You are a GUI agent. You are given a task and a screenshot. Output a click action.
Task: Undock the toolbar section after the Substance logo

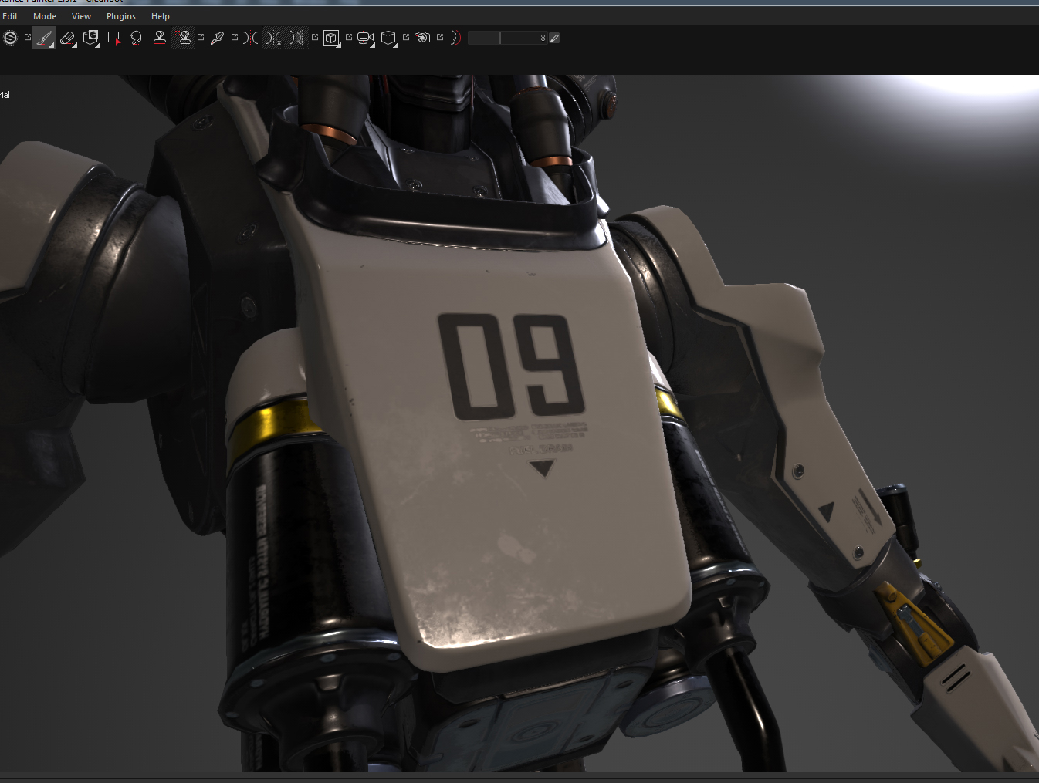click(28, 37)
